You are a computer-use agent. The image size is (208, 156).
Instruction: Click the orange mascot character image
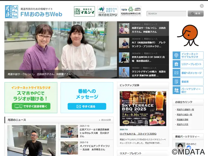188,35
